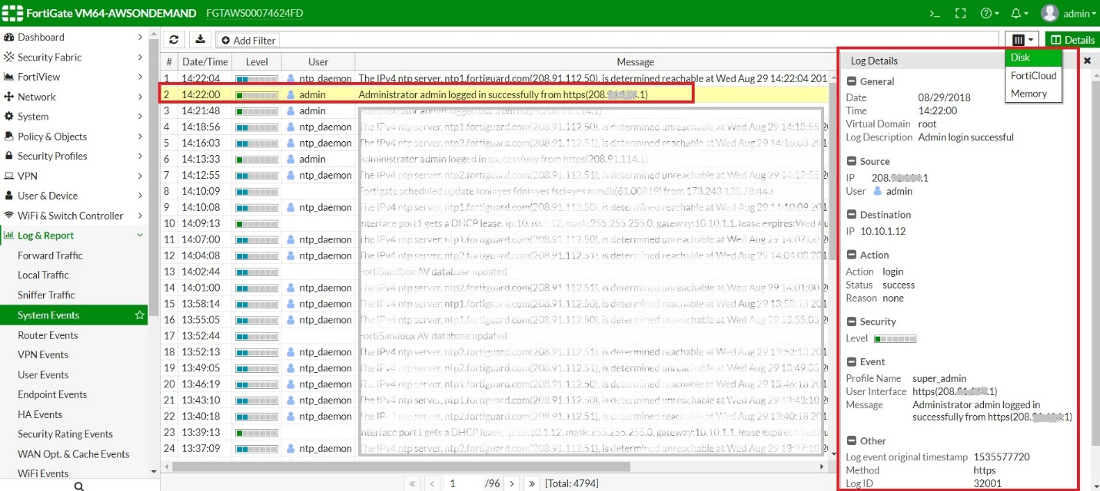Open Router Events log page

pyautogui.click(x=48, y=335)
